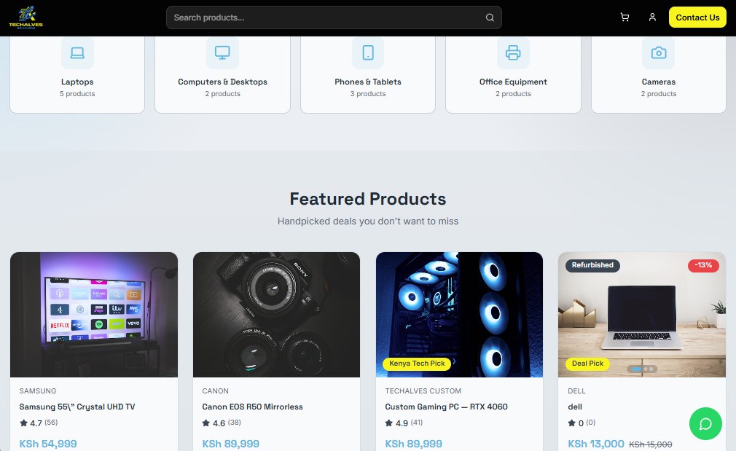Click the Samsung 55" Crystal UHD TV title

[77, 407]
